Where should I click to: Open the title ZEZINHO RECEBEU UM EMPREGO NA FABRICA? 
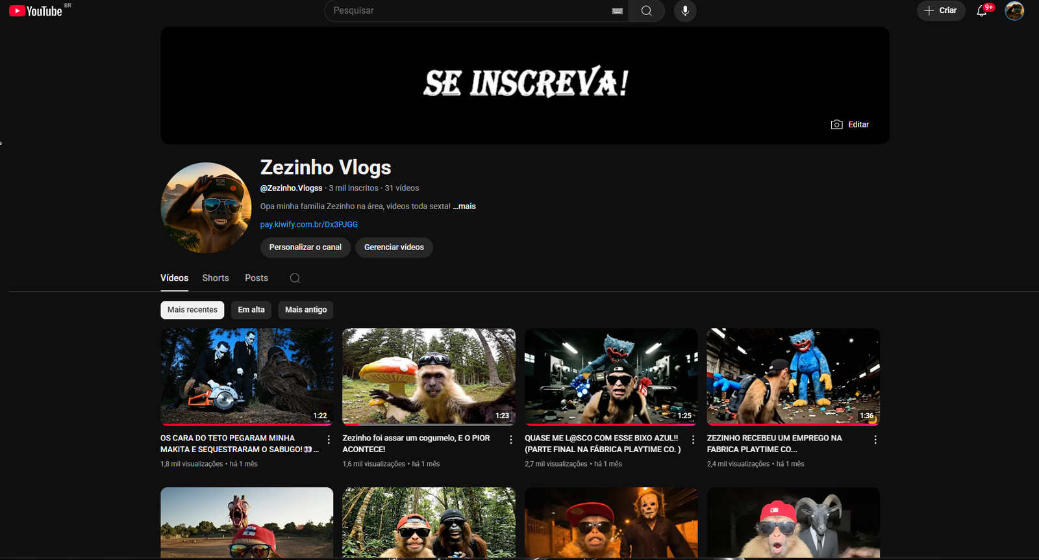[774, 444]
